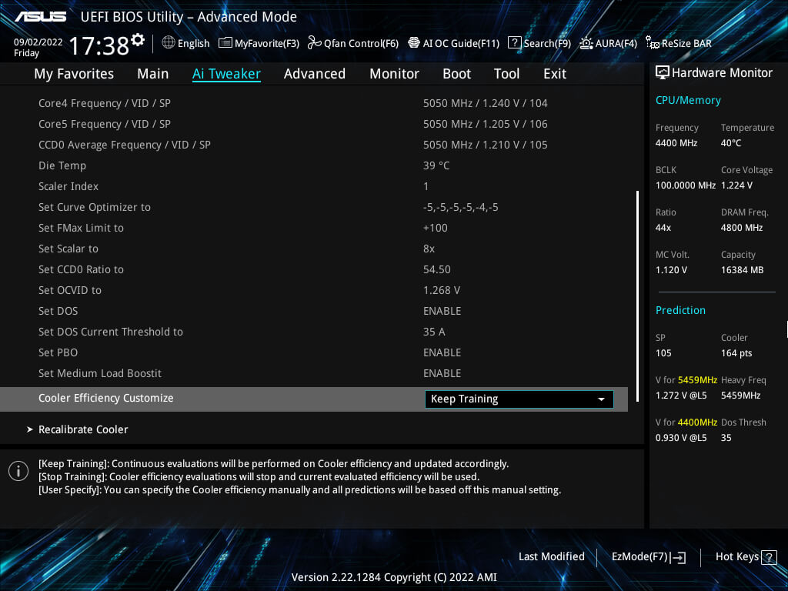The image size is (788, 591).
Task: Click the 1.224 V core voltage value
Action: pyautogui.click(x=736, y=185)
